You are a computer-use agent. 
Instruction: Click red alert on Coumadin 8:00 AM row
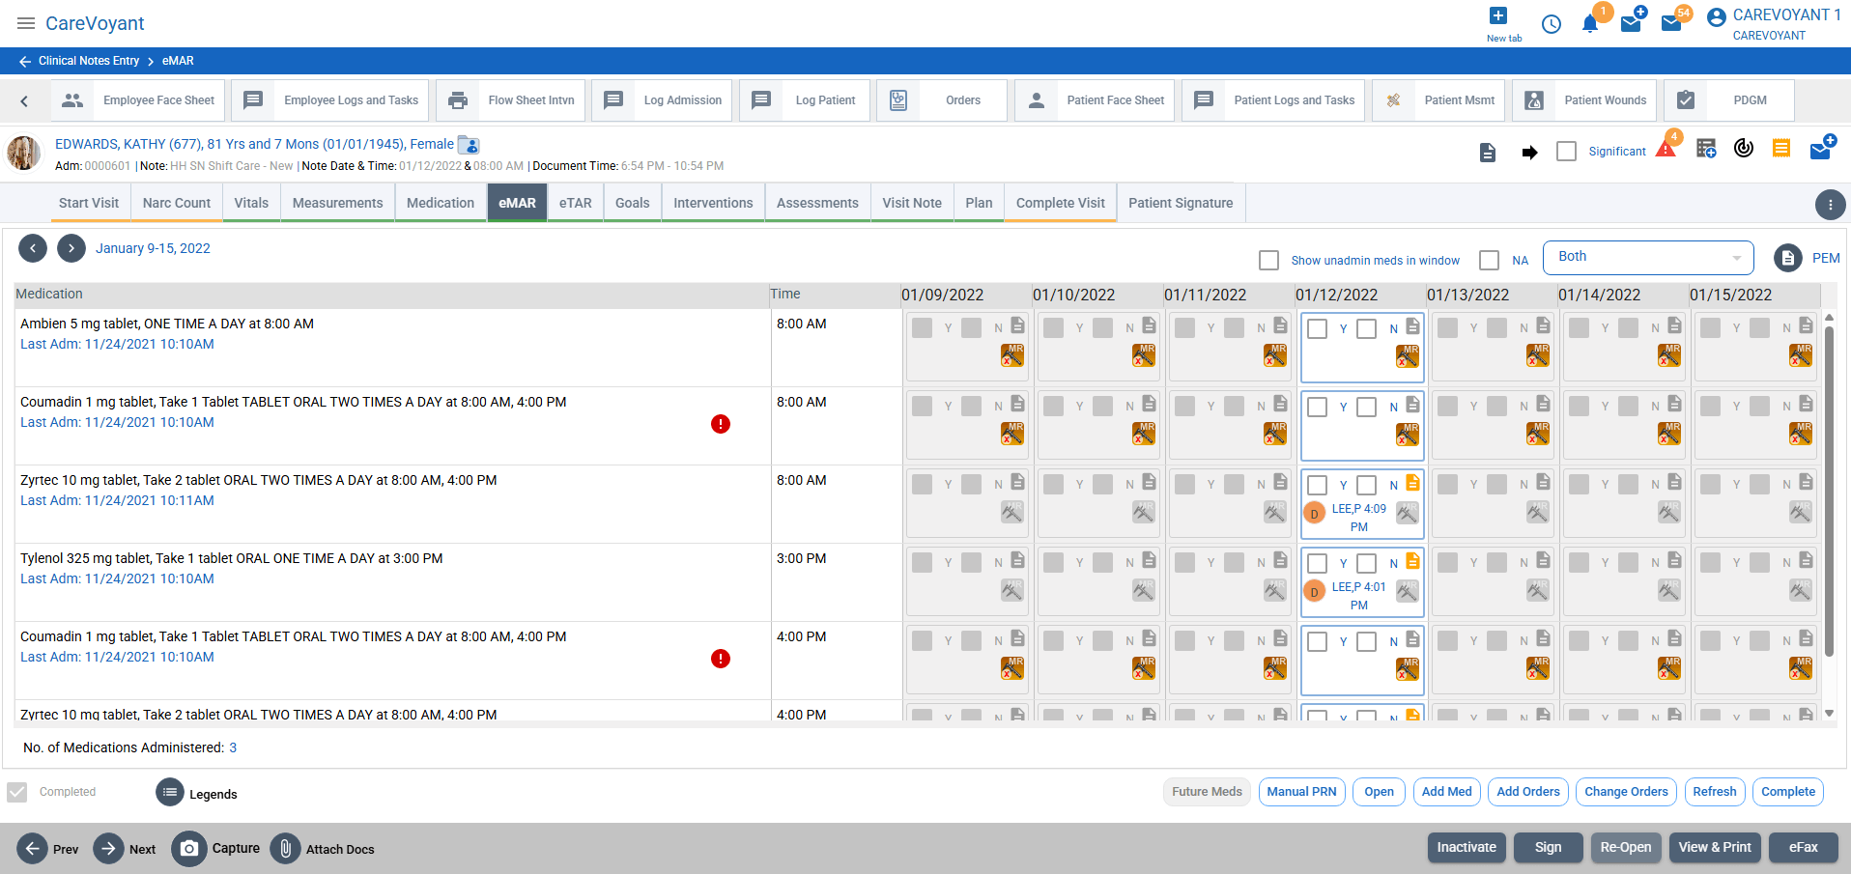click(x=721, y=424)
